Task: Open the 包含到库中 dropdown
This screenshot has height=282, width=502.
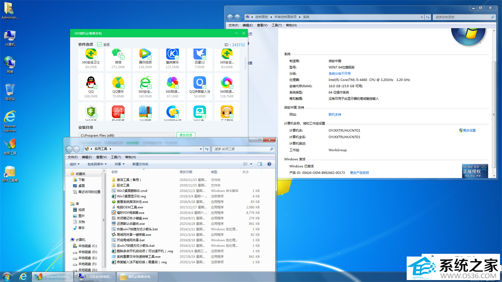Action: click(96, 164)
